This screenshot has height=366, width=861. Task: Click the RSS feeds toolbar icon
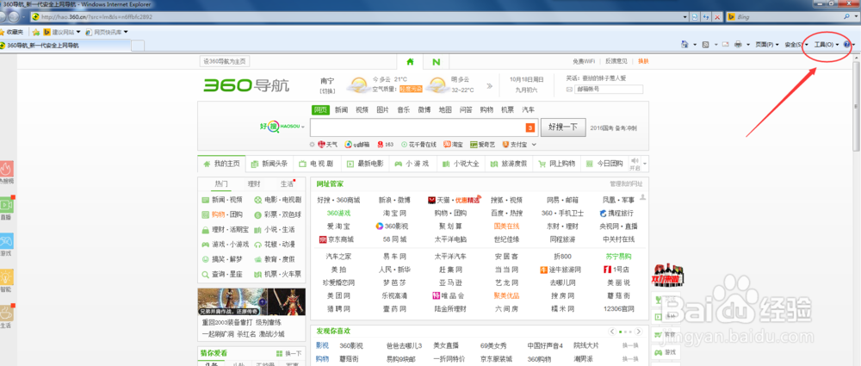click(706, 45)
